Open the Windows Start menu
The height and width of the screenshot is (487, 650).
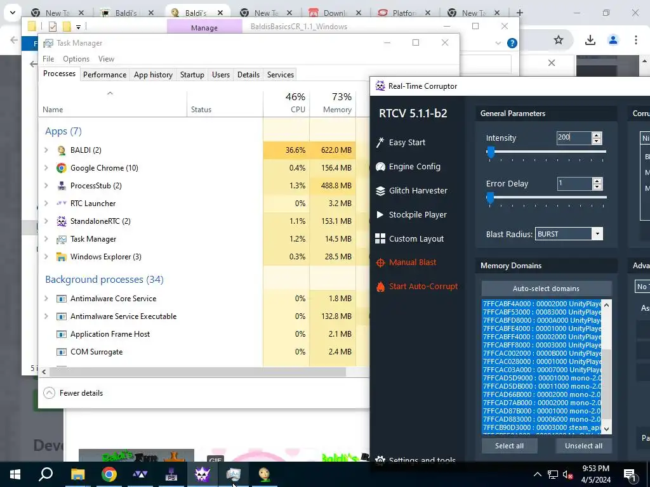pos(15,474)
